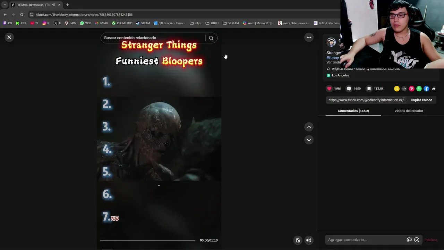Screen dimensions: 444x250
Task: Click the creator's profile avatar
Action: [x=331, y=42]
